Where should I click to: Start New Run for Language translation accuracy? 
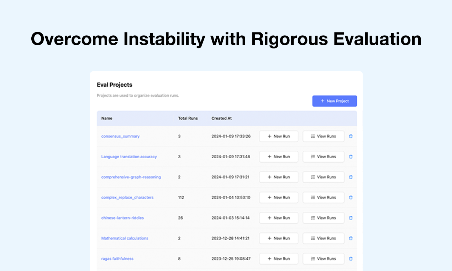[x=279, y=157]
